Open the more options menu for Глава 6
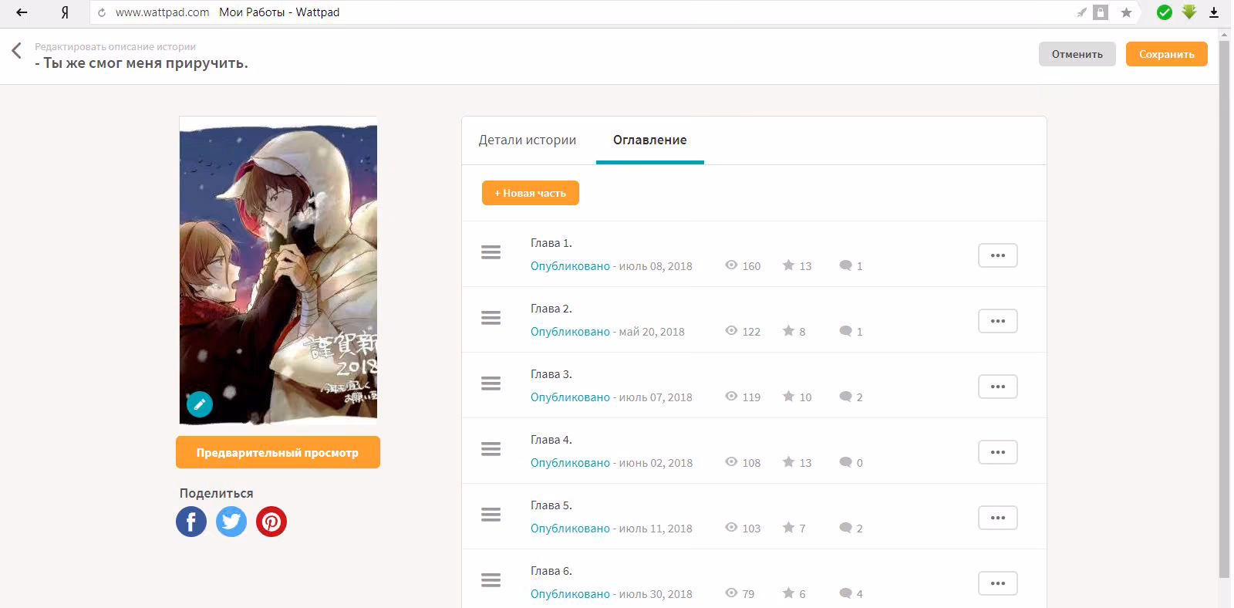 click(x=998, y=583)
